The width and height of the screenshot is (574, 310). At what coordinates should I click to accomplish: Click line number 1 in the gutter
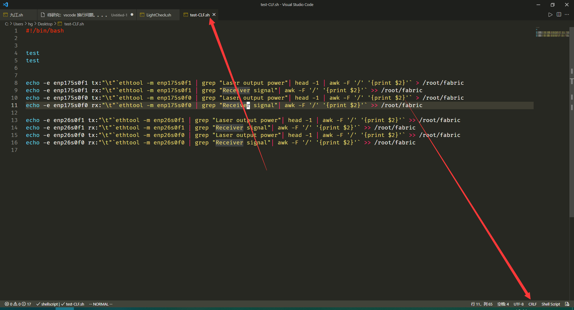click(x=16, y=31)
